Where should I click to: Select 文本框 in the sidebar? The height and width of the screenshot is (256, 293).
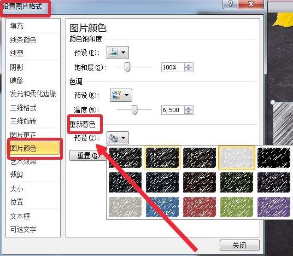pyautogui.click(x=20, y=216)
